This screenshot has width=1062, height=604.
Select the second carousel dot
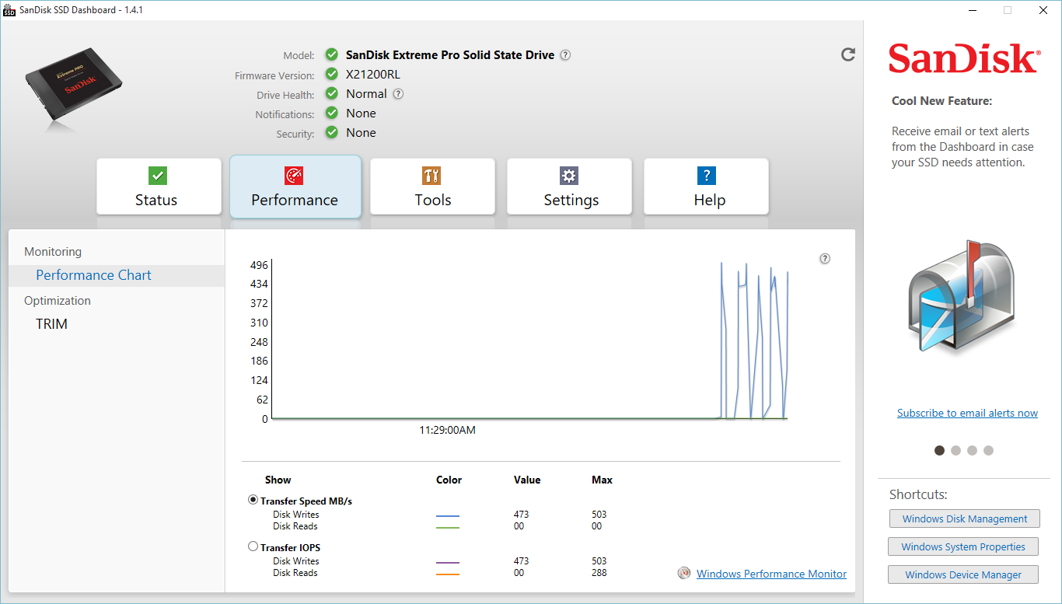point(955,450)
